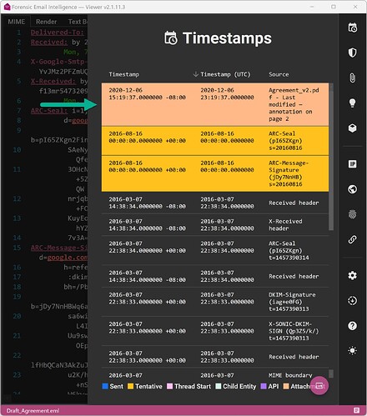Screen dimensions: 367x416
Task: Open the lightbulb insights icon
Action: [x=352, y=103]
